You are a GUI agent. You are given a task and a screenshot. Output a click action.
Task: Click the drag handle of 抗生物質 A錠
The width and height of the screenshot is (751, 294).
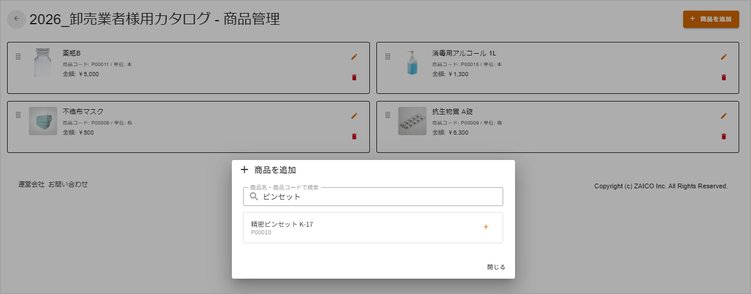pos(388,115)
